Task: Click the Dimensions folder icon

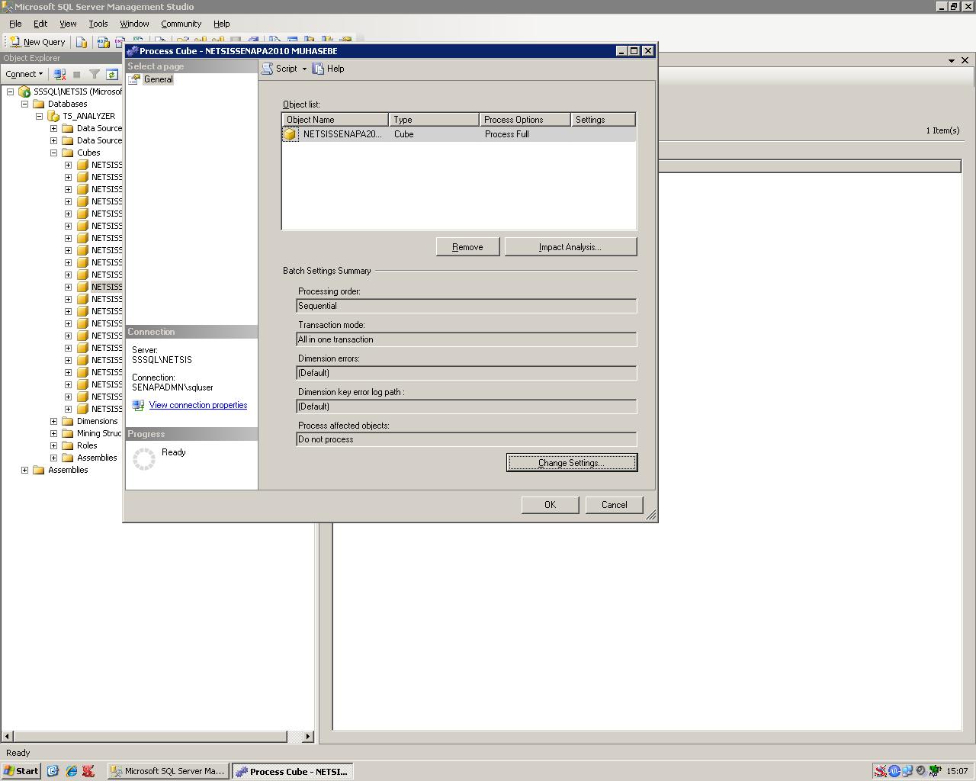Action: tap(68, 421)
